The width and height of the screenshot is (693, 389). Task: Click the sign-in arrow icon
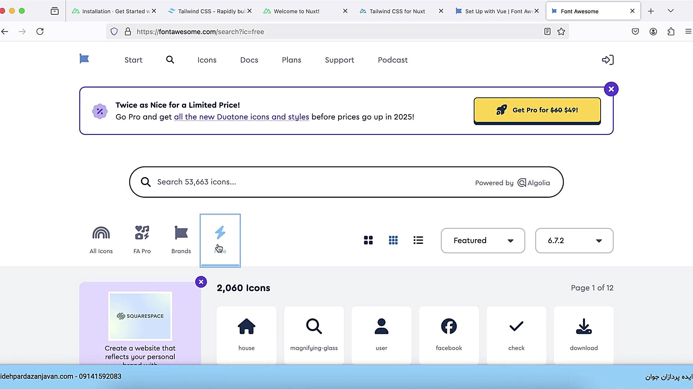[608, 60]
